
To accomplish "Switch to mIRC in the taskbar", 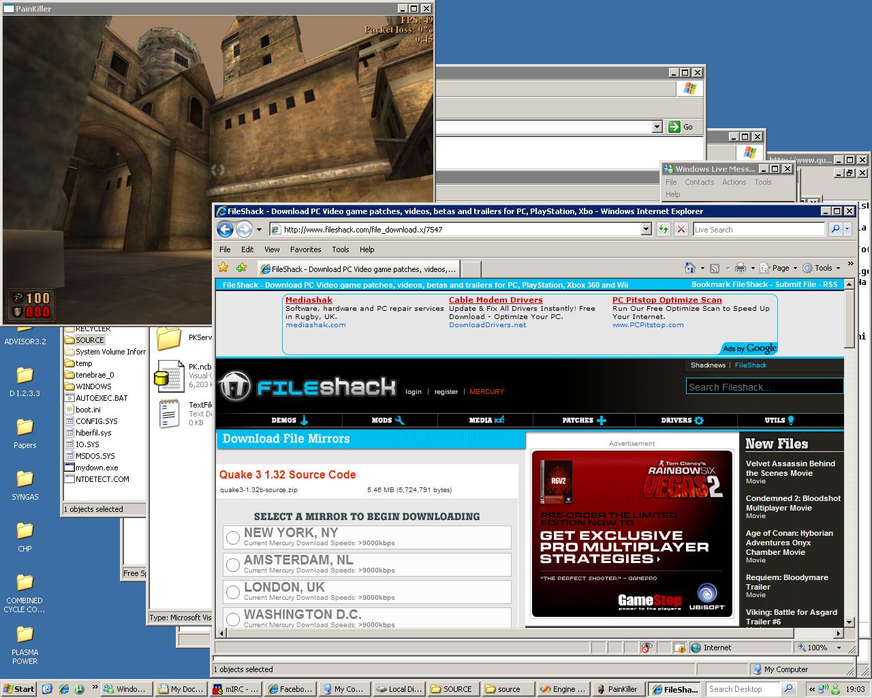I will coord(236,689).
